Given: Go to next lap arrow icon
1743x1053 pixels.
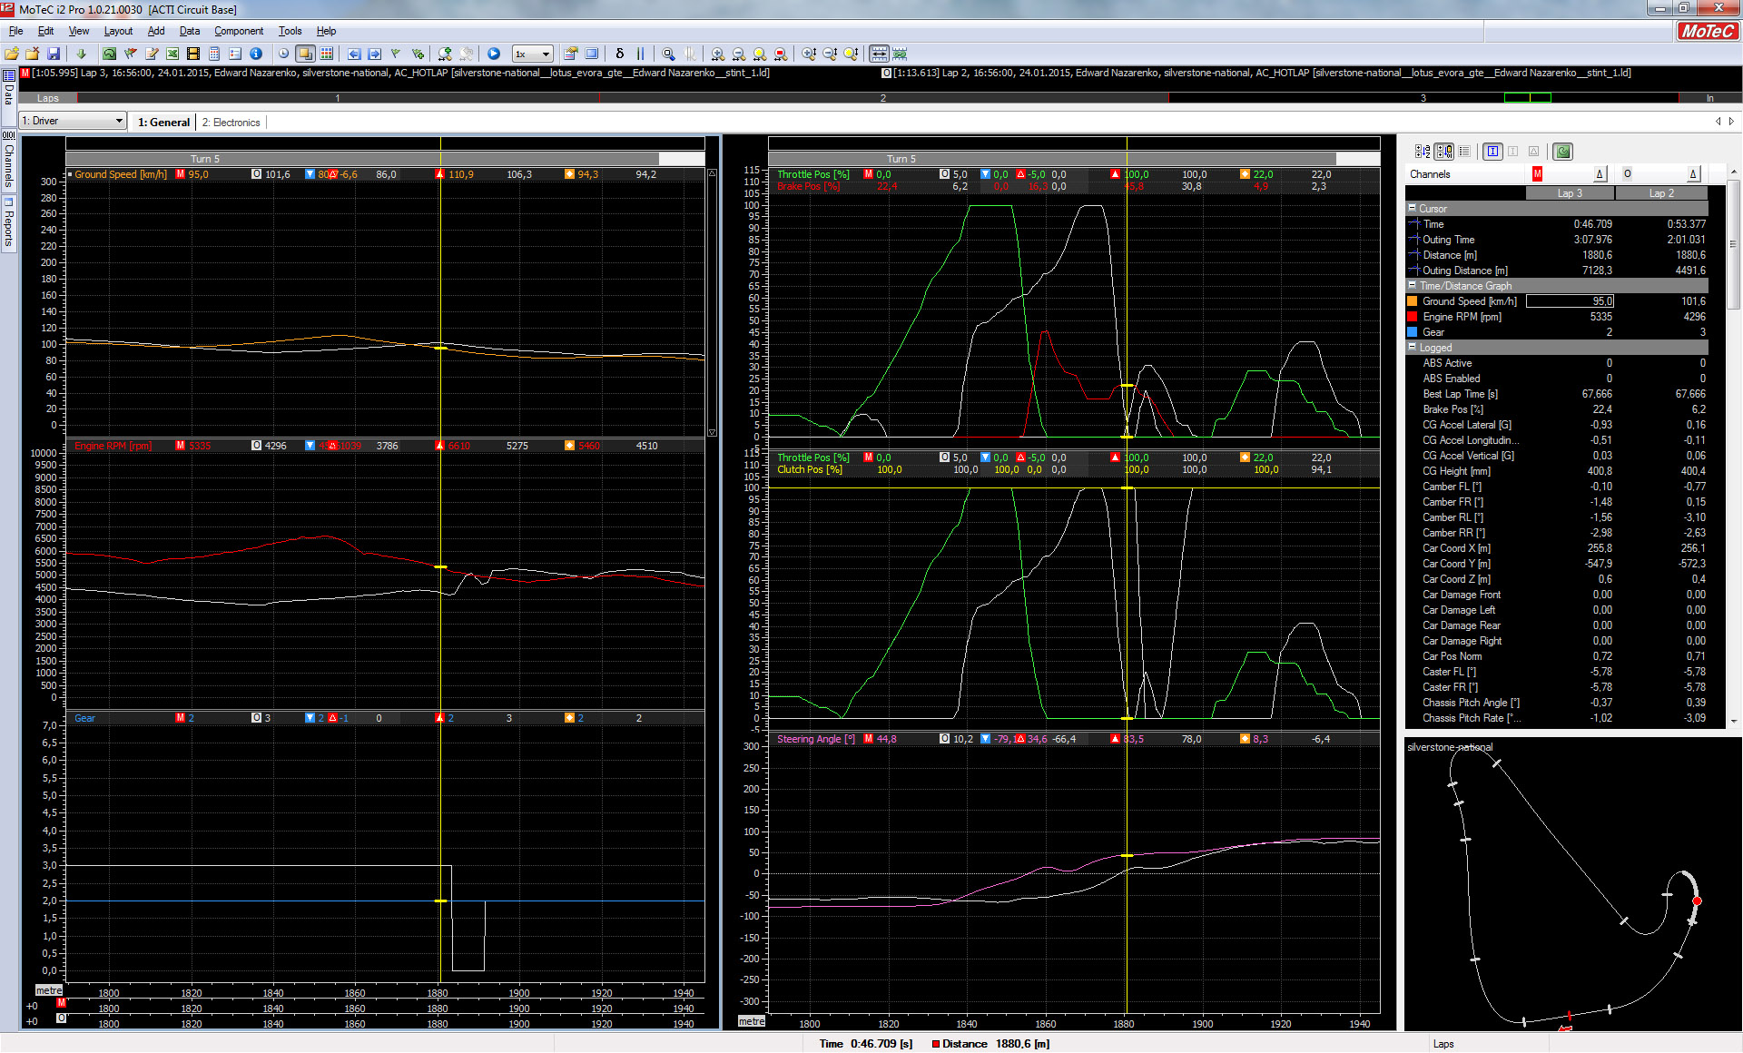Looking at the screenshot, I should 374,54.
